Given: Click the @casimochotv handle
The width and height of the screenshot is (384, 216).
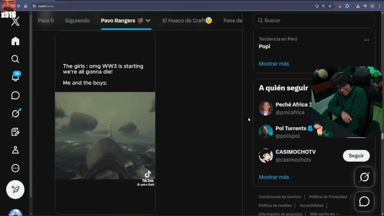Looking at the screenshot, I should (293, 160).
